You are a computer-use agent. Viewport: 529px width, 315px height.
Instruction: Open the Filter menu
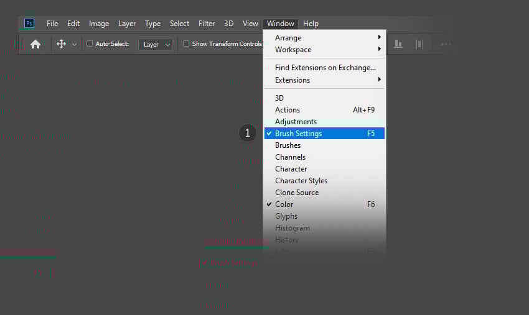tap(207, 24)
